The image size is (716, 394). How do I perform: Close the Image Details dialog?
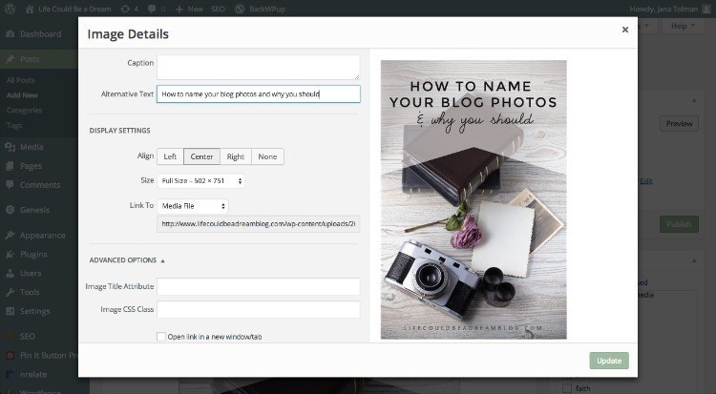[625, 30]
